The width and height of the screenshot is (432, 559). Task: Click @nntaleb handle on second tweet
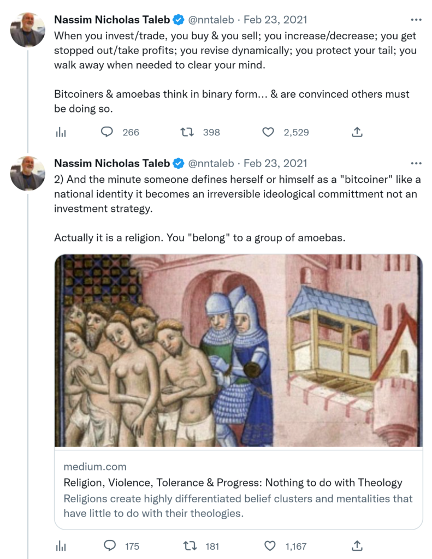click(211, 163)
